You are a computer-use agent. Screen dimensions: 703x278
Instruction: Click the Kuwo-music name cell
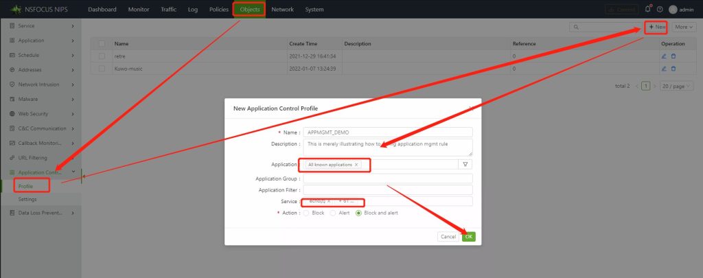coord(128,69)
